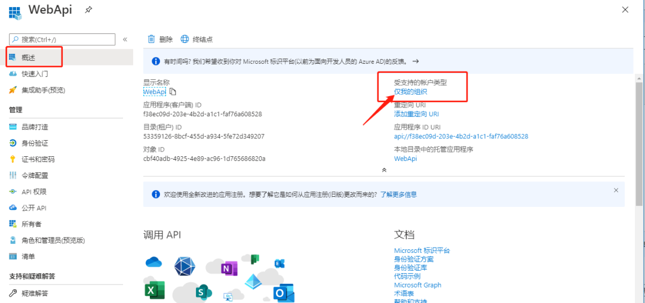Click the wrench icon for 疑难解答

pos(13,293)
